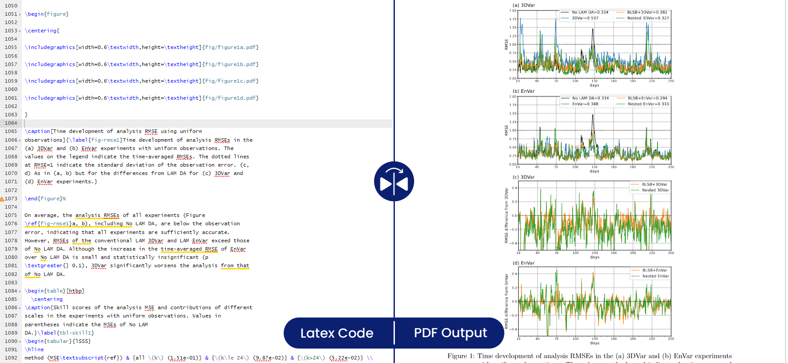Fold the \begin{tabular} block at line 1090
The height and width of the screenshot is (363, 788).
point(20,342)
